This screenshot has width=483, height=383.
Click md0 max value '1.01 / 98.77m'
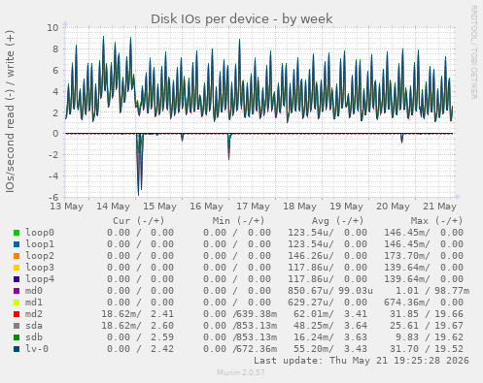(432, 291)
